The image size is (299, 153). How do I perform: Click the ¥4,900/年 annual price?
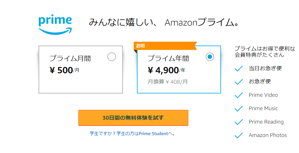coord(167,70)
